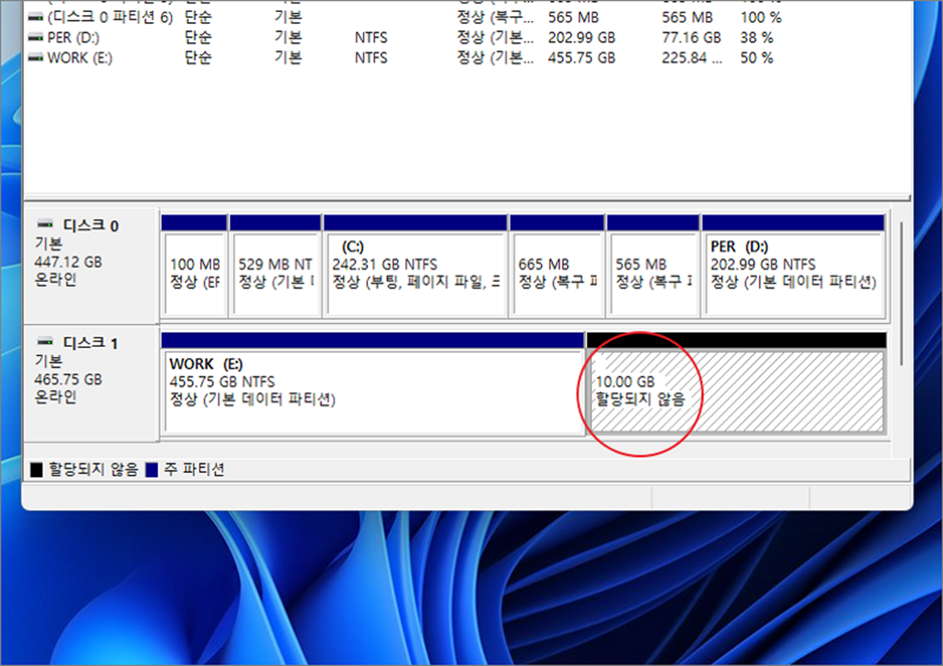Select the WORK (E:) 455.75 GB partition block
The height and width of the screenshot is (666, 943).
[373, 383]
